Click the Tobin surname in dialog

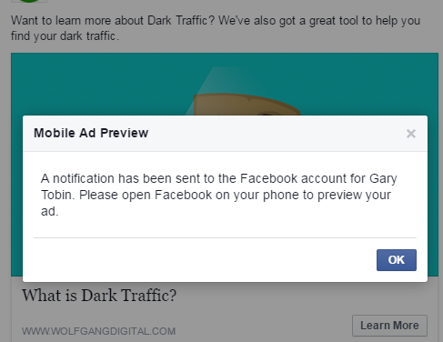(57, 195)
